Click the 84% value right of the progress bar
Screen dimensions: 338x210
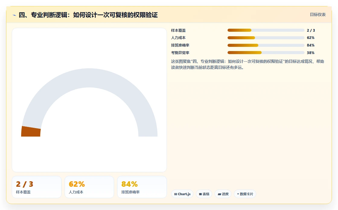tap(311, 45)
